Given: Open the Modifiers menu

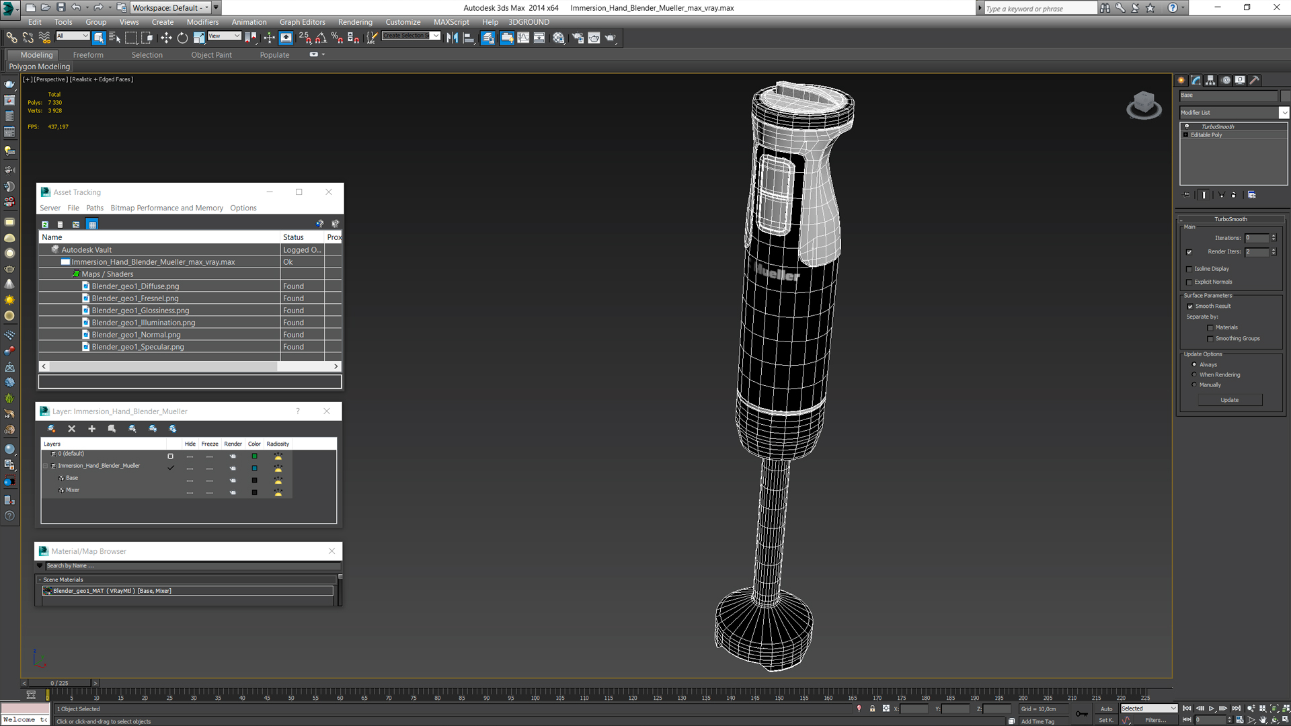Looking at the screenshot, I should [202, 22].
